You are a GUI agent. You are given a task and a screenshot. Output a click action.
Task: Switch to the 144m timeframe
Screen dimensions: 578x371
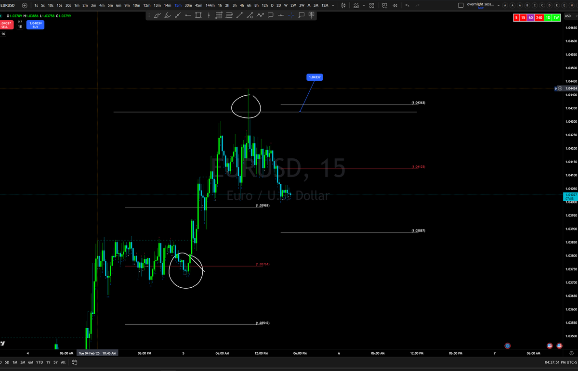point(210,5)
